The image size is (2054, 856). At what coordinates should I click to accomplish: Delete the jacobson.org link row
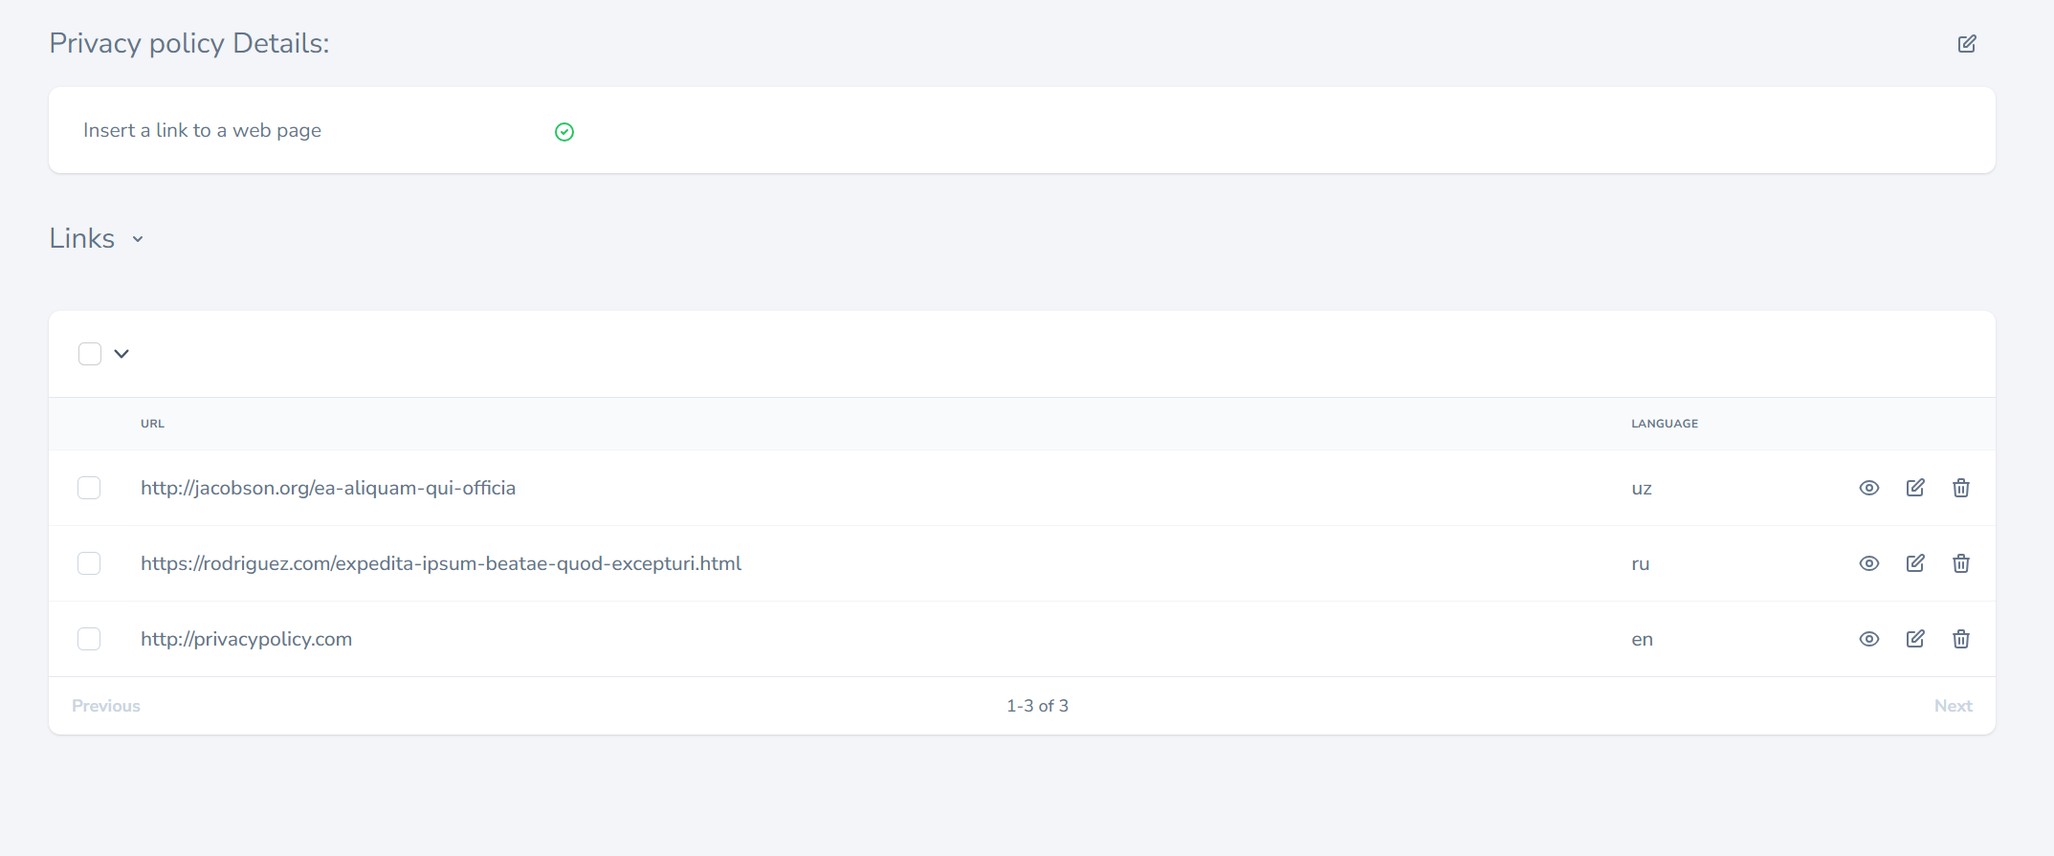coord(1960,488)
